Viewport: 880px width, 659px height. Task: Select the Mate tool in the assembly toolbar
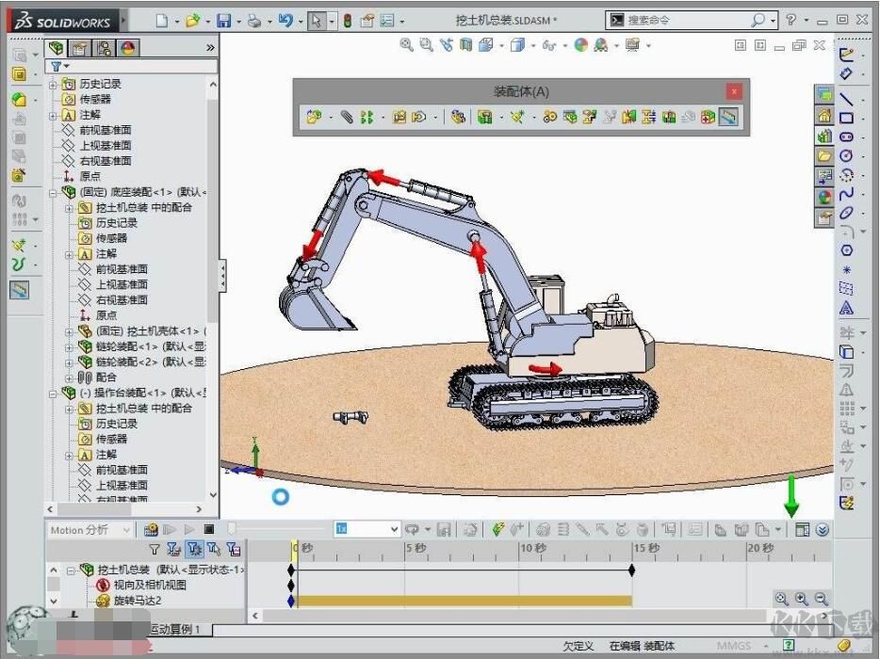click(345, 117)
